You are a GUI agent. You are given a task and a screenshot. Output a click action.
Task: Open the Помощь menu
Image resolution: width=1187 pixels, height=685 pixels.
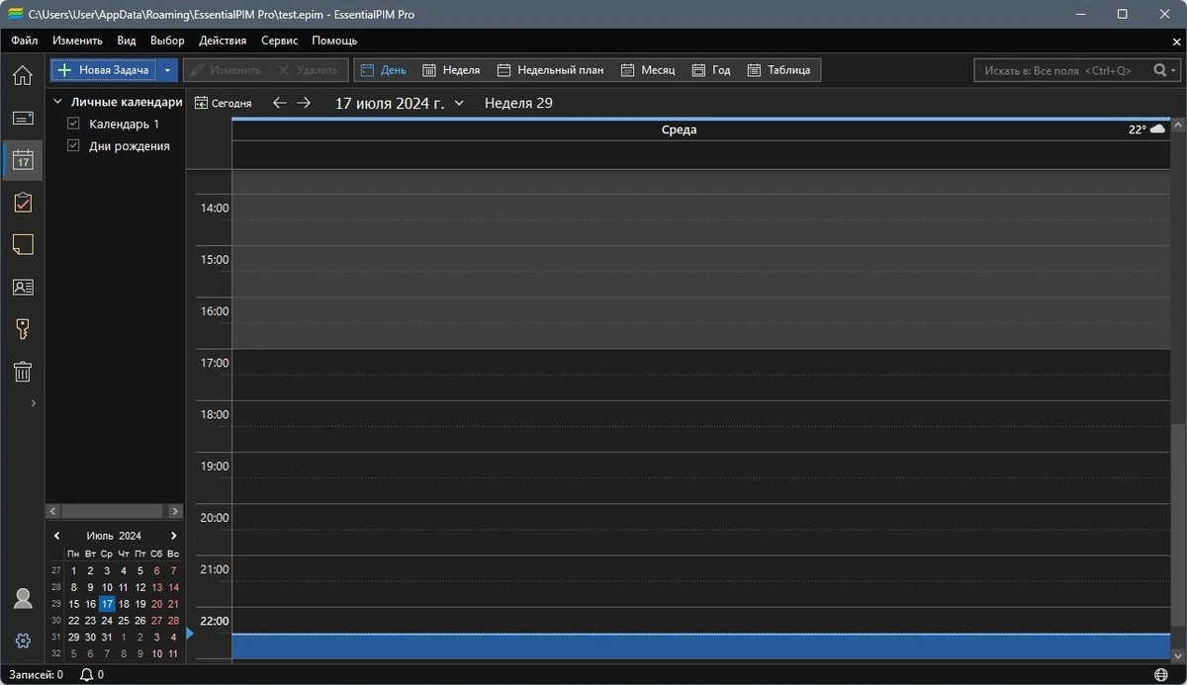tap(334, 41)
